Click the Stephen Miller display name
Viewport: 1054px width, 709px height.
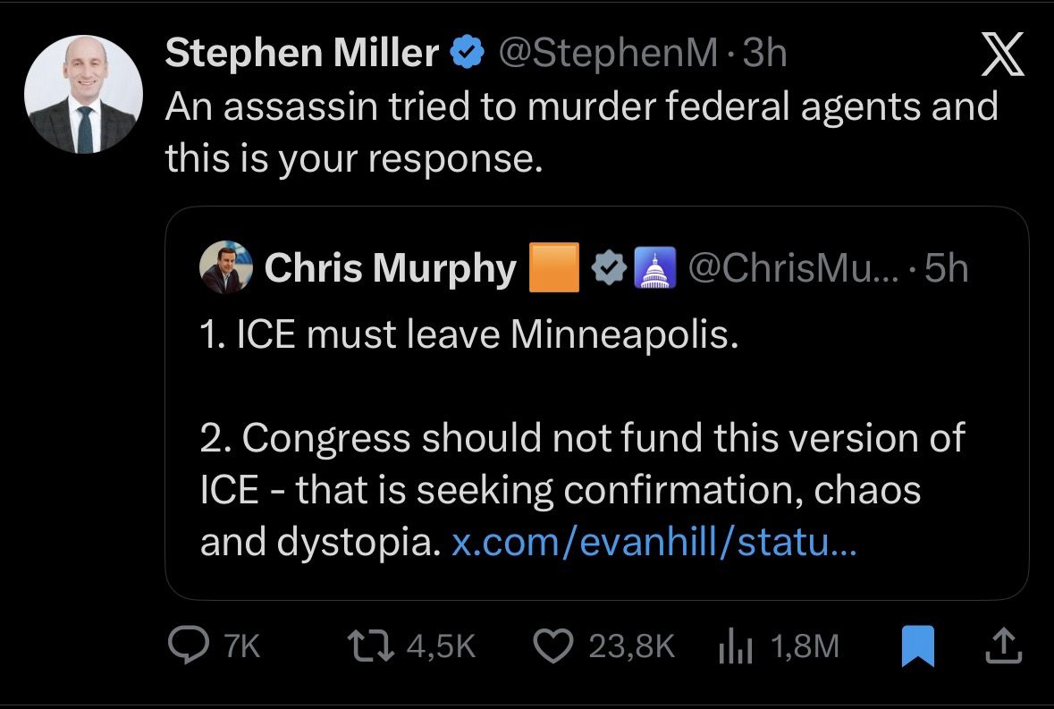click(302, 55)
